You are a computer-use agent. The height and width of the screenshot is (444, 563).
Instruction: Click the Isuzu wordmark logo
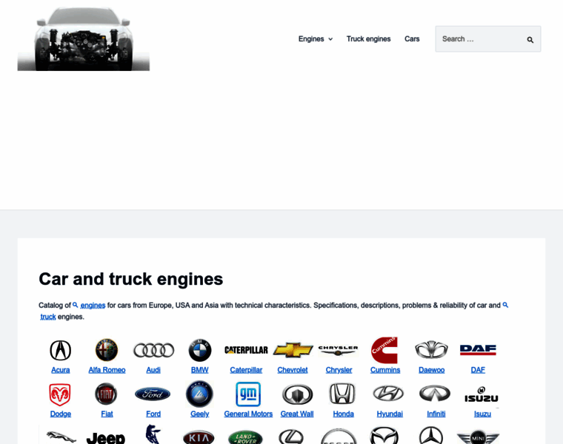coord(481,394)
